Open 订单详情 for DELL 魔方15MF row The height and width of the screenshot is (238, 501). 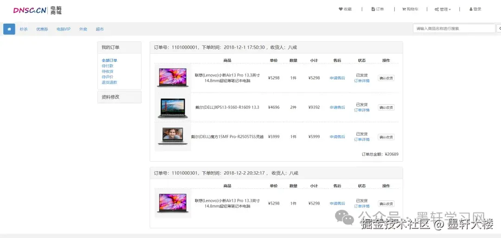click(362, 139)
